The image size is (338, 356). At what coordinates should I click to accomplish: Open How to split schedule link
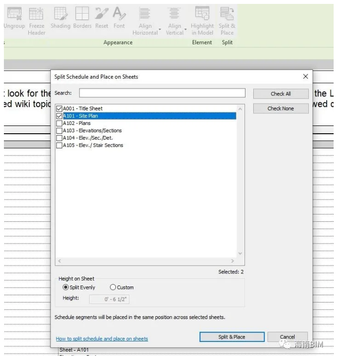coord(102,339)
